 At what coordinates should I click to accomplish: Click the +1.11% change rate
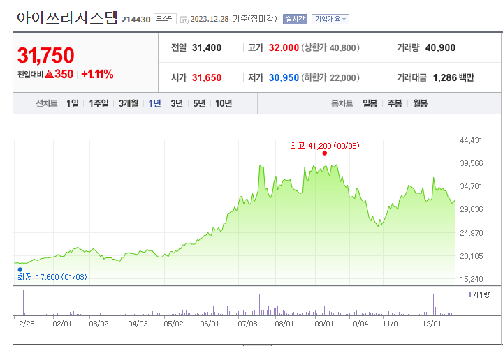point(97,75)
